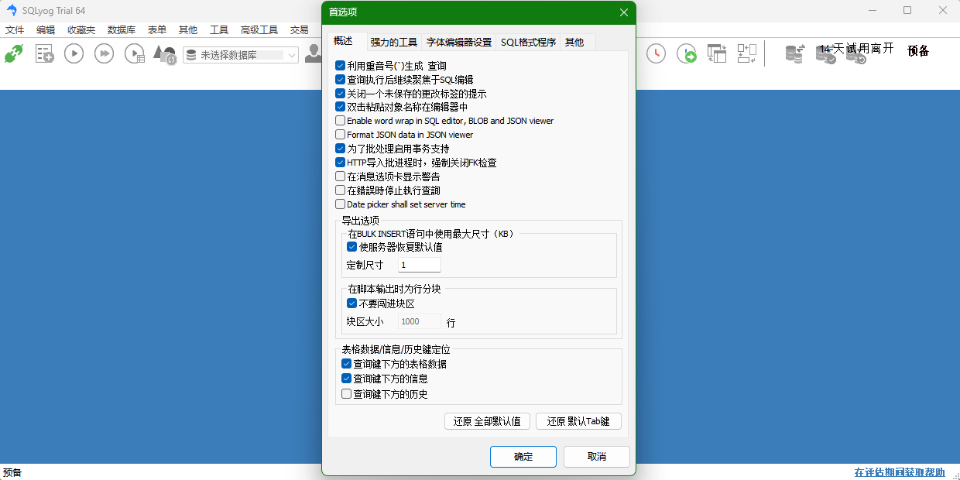Click the database synchronization icon
Viewport: 960px width, 480px height.
coord(794,53)
